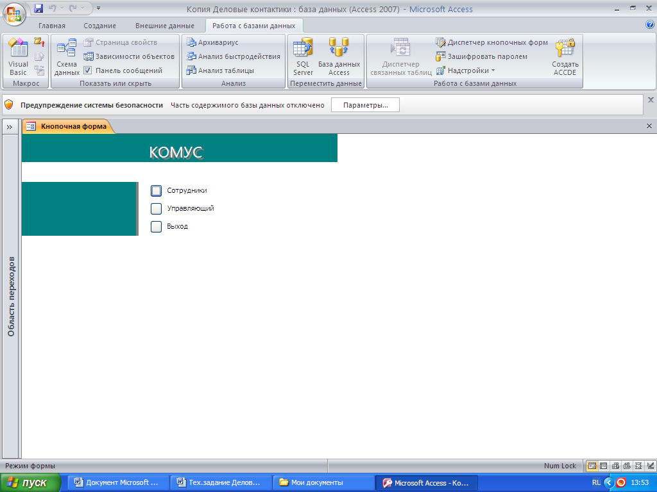The width and height of the screenshot is (657, 492).
Task: Open Диспетчер кнопочных форм
Action: click(492, 42)
